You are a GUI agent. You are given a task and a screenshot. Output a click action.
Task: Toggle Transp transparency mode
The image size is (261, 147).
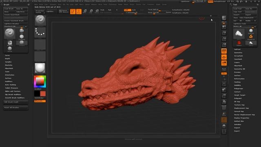tap(224, 114)
